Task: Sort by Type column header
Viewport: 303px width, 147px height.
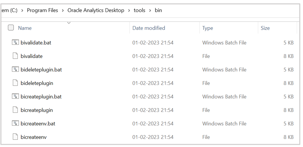Action: [x=208, y=28]
